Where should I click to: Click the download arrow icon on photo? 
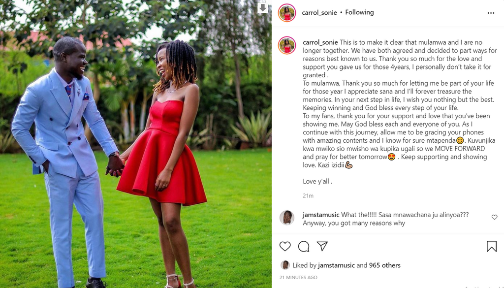(x=263, y=8)
